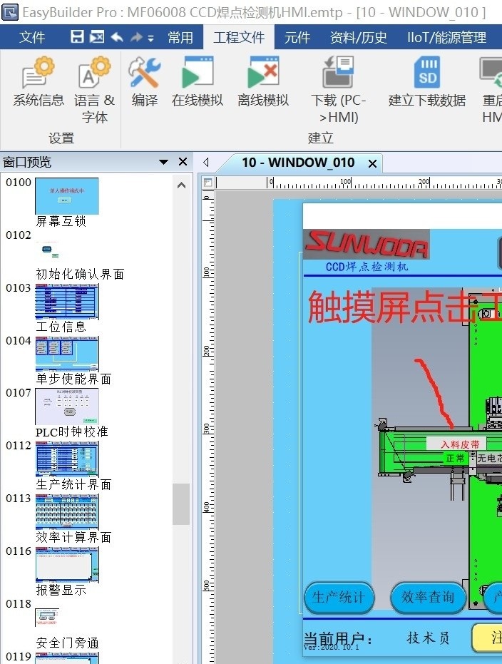Select window 0118 安全门旁通 thumbnail
Image resolution: width=502 pixels, height=664 pixels.
click(47, 618)
